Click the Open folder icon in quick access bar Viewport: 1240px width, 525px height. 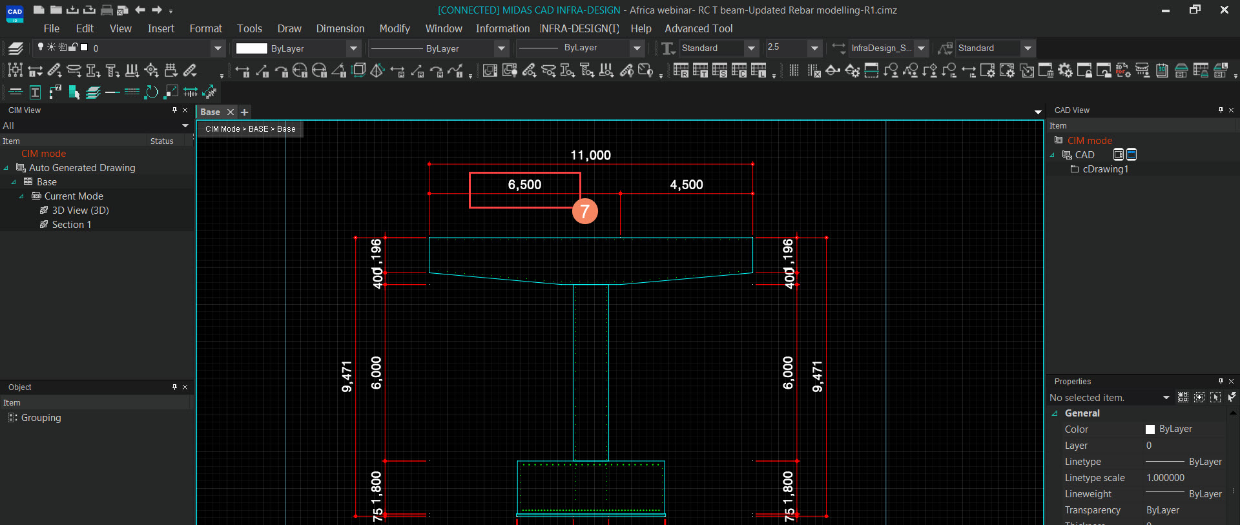56,10
